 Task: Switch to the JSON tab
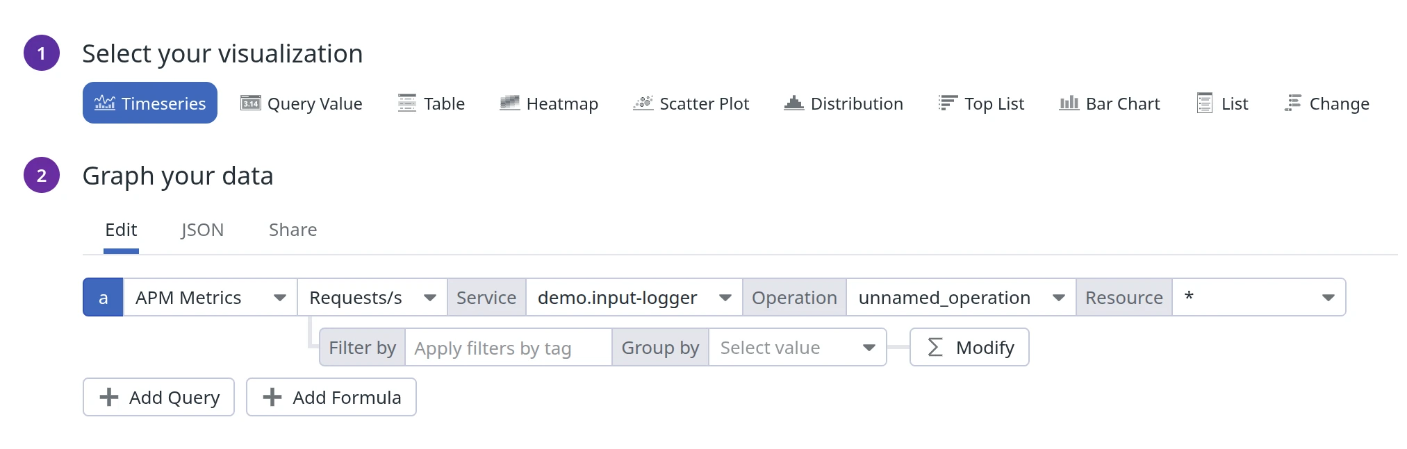(x=202, y=230)
